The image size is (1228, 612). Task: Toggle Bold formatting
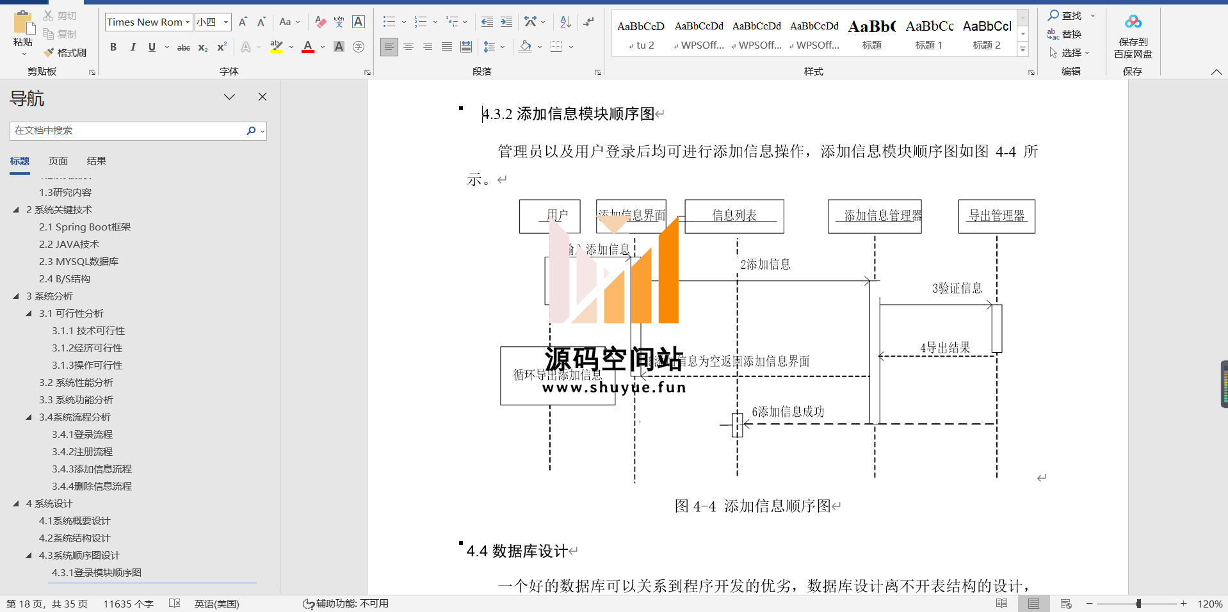coord(113,47)
